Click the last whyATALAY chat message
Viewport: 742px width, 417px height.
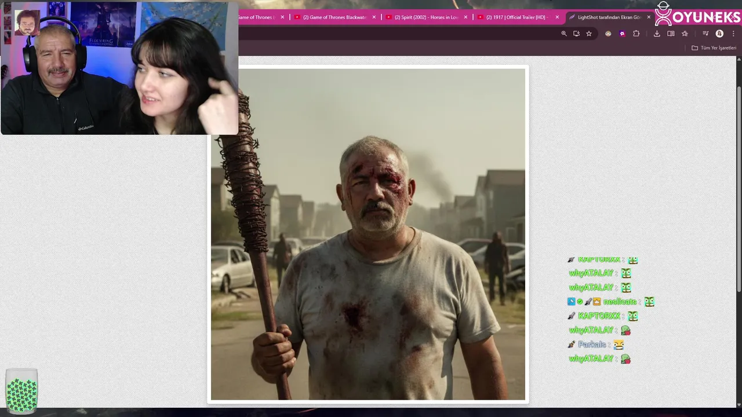click(600, 359)
